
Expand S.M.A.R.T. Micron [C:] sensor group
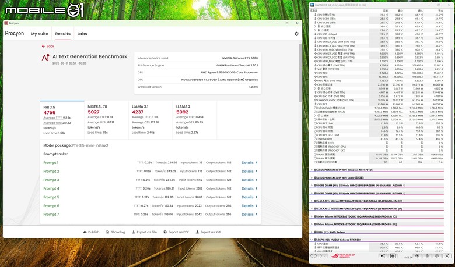click(311, 201)
